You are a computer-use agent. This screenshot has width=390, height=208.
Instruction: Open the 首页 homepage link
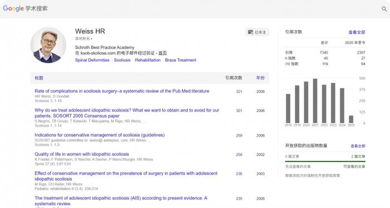pos(163,53)
